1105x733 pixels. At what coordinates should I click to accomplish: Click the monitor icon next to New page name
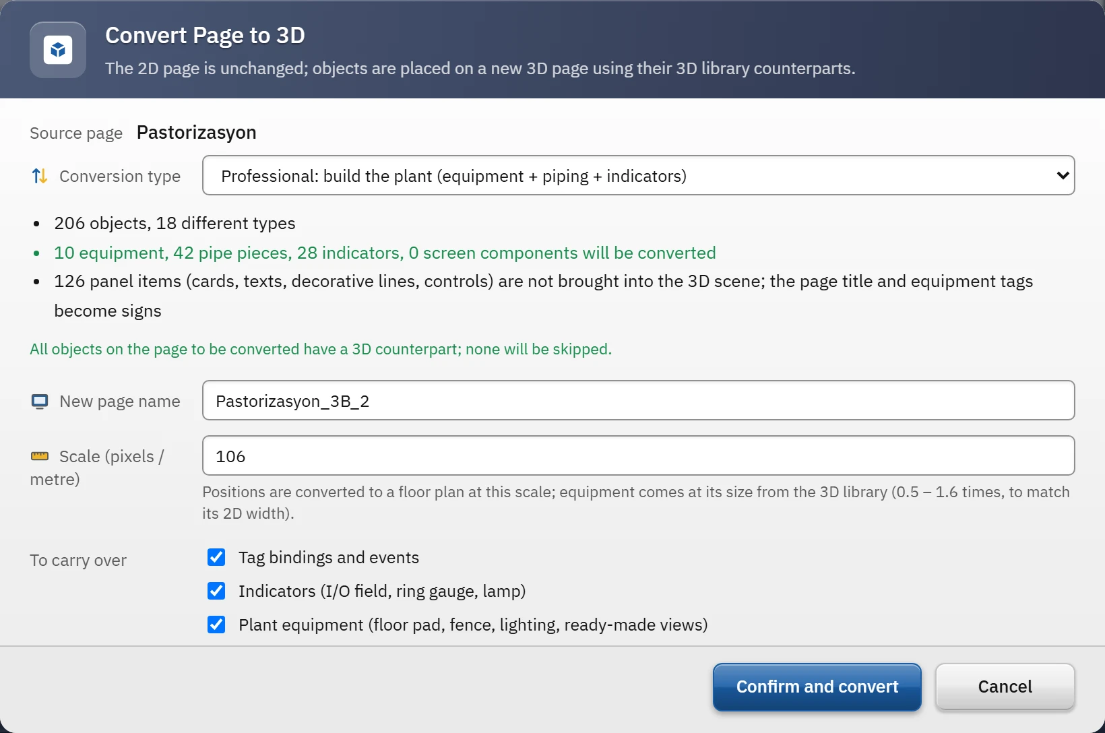tap(40, 402)
